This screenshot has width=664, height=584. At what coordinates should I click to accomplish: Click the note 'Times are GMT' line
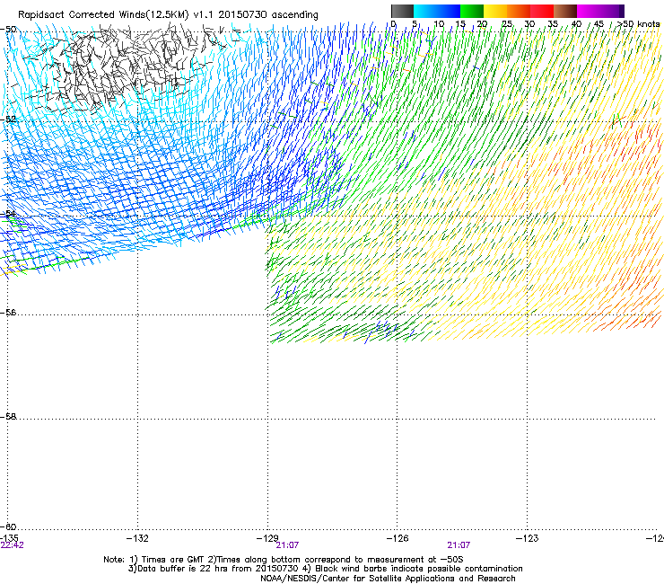(x=284, y=560)
